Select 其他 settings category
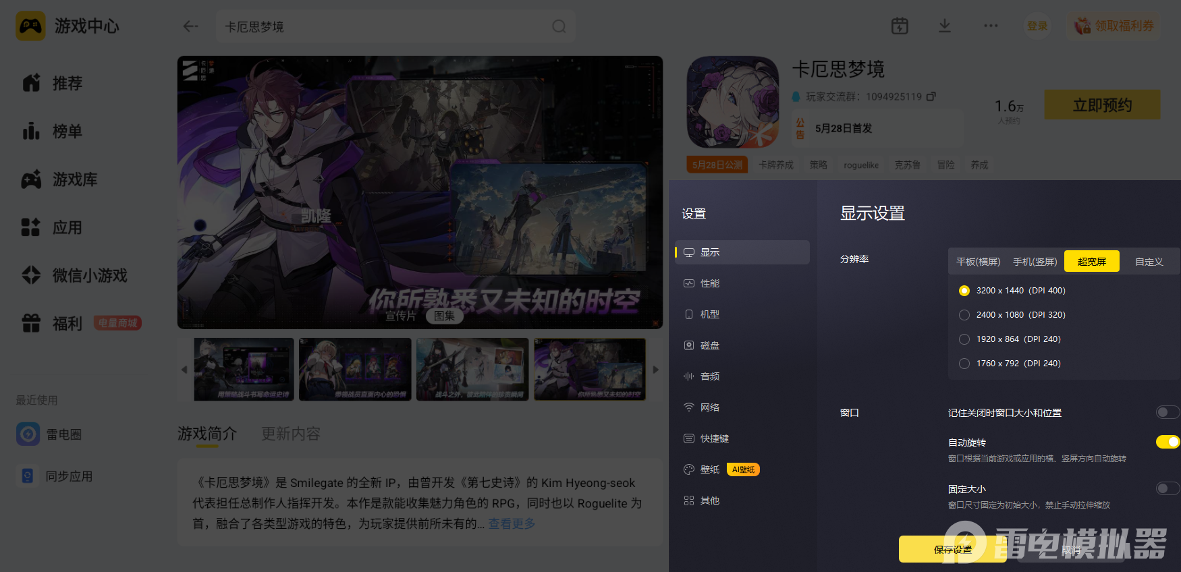This screenshot has height=572, width=1181. point(742,500)
